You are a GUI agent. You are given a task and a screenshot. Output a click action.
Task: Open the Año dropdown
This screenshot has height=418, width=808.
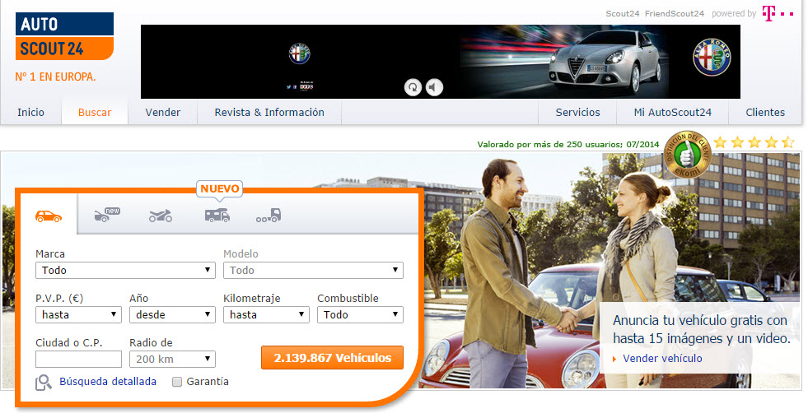172,314
